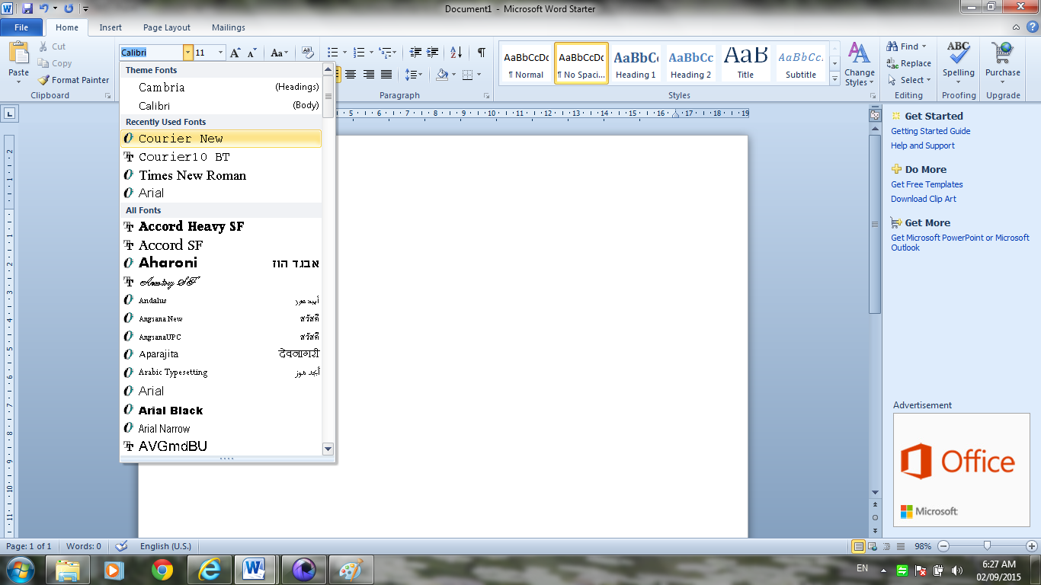
Task: Click the Redo/Repeat icon in title bar
Action: pos(69,8)
